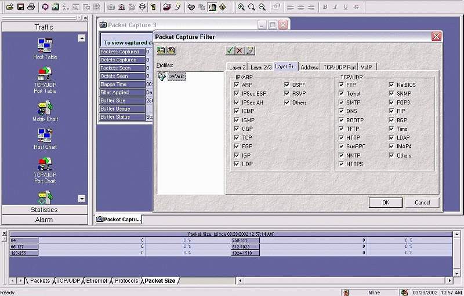The height and width of the screenshot is (296, 464).
Task: Click the Packet Size tab at bottom
Action: coord(160,281)
